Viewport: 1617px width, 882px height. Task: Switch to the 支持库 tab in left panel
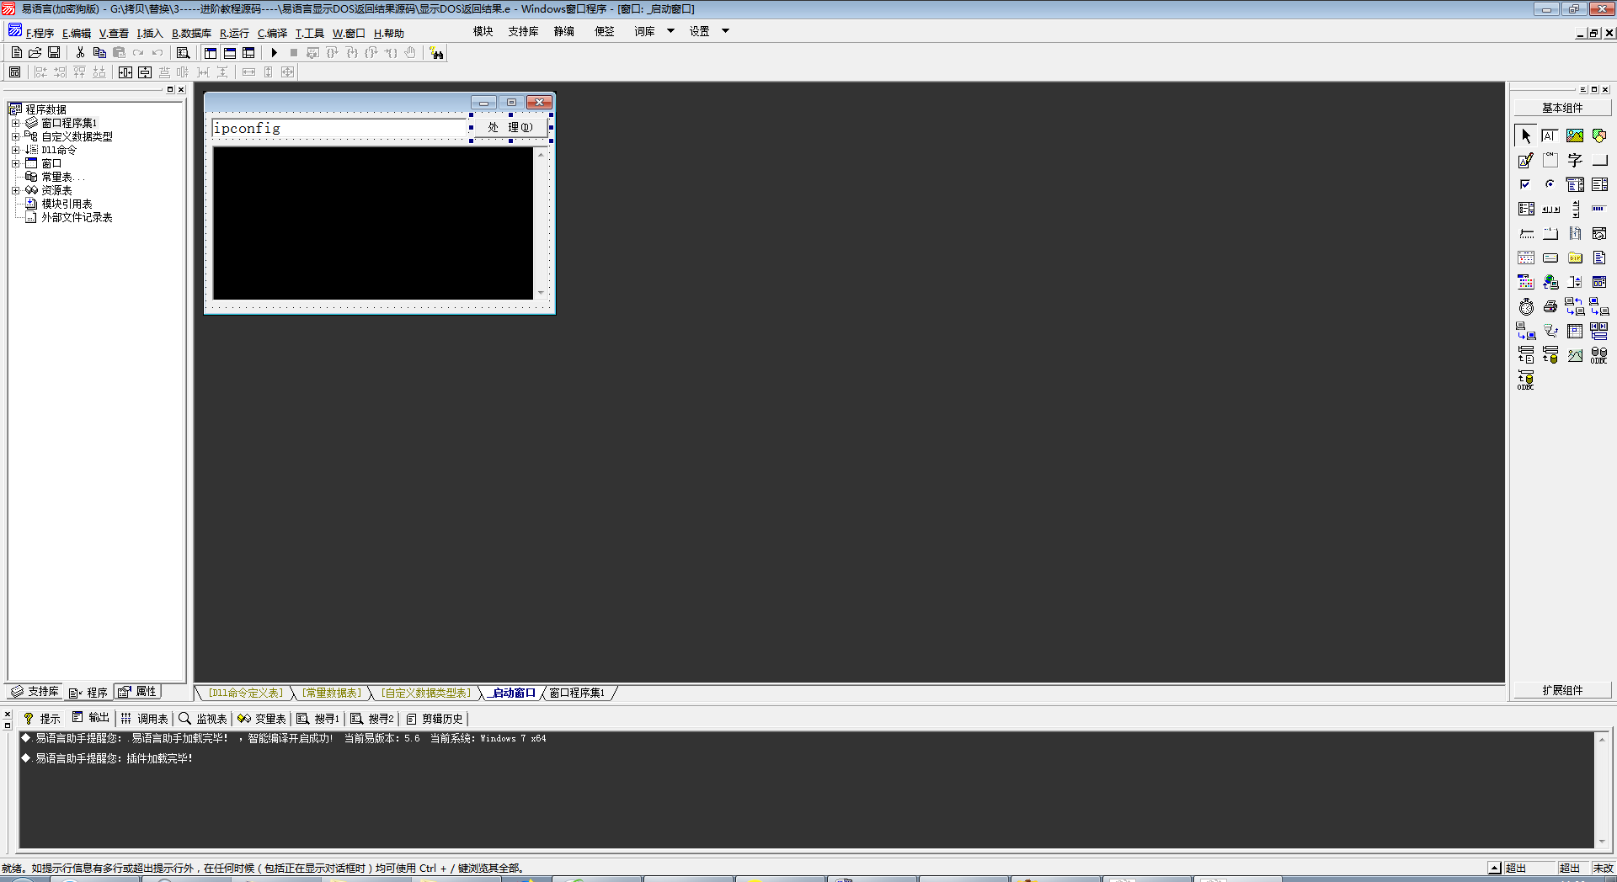pos(35,692)
